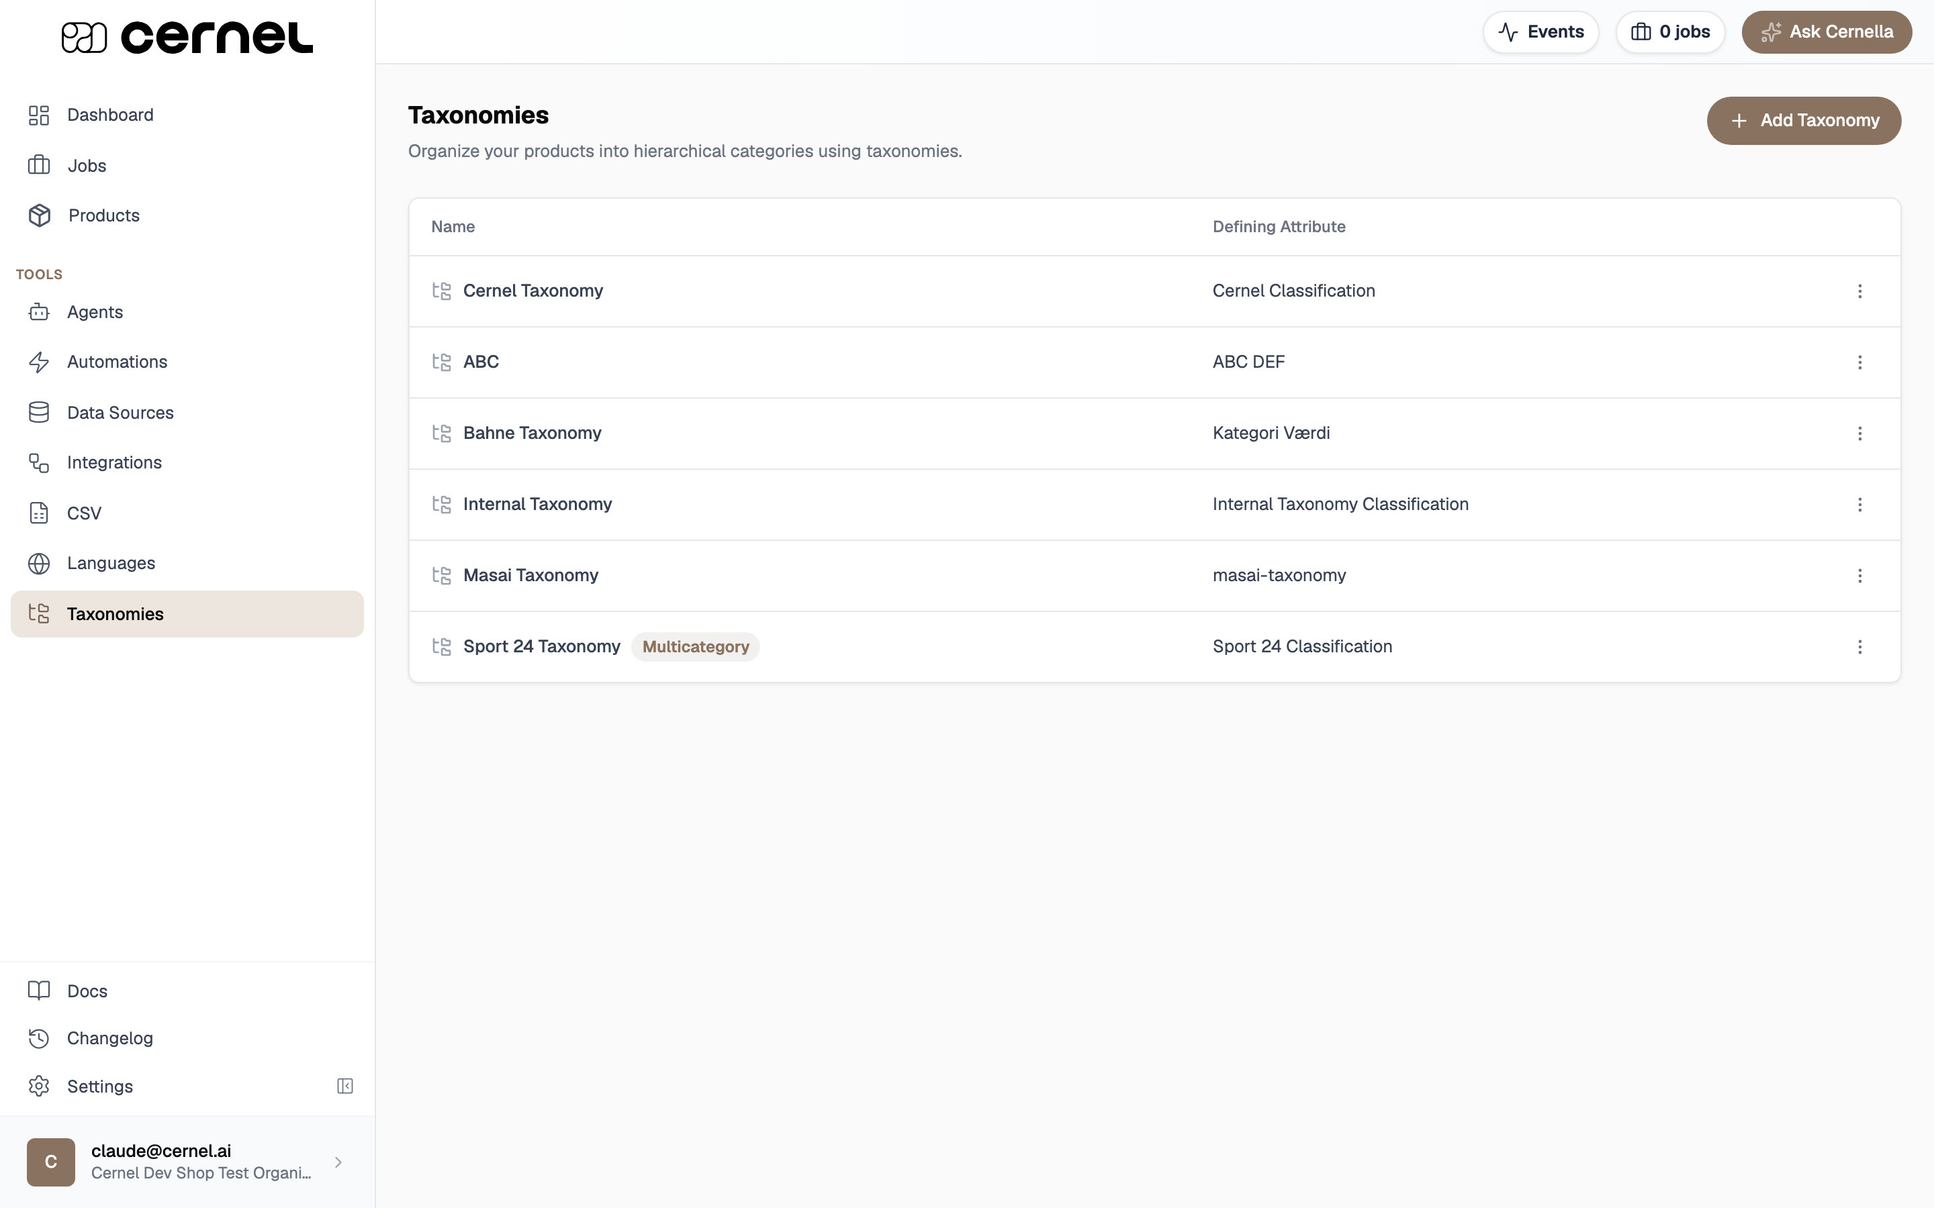Open the Internal Taxonomy entry

pyautogui.click(x=538, y=504)
